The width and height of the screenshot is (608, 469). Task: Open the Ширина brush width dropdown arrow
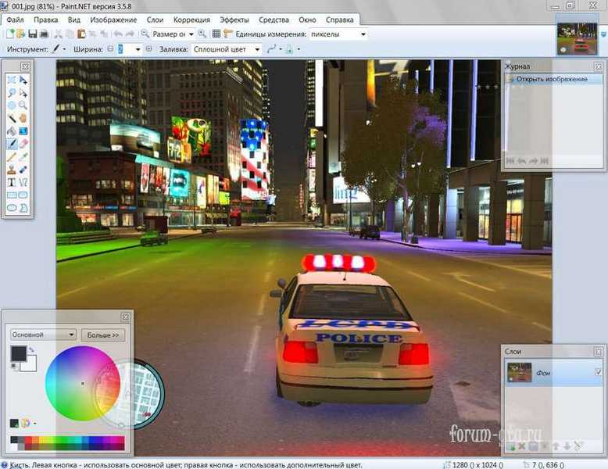(x=138, y=50)
